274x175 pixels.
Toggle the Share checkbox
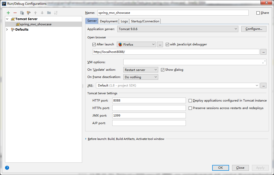pos(258,13)
